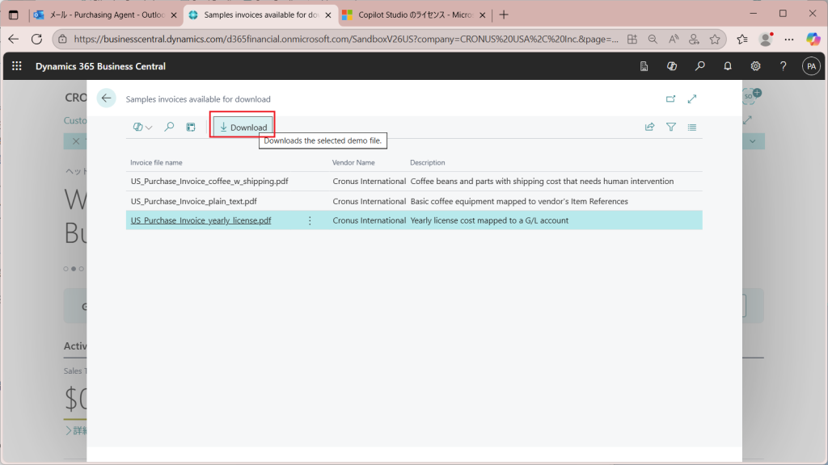Image resolution: width=828 pixels, height=465 pixels.
Task: Open the app launcher waffle menu
Action: click(x=17, y=66)
